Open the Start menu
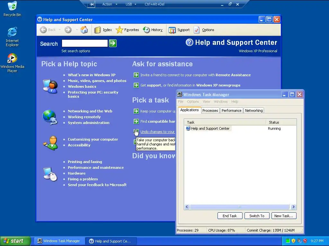Viewport: 329px width, 246px height. 15,241
